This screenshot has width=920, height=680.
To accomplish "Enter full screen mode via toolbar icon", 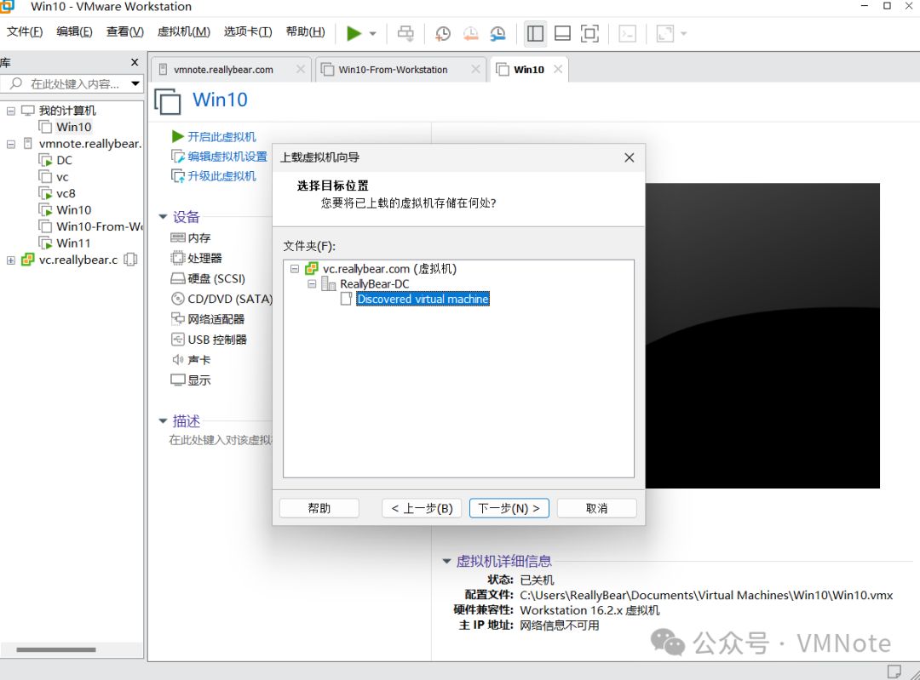I will (589, 33).
